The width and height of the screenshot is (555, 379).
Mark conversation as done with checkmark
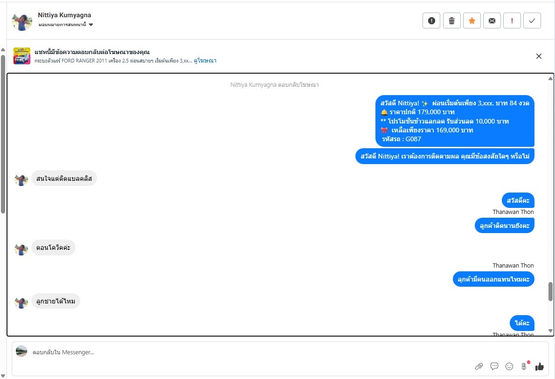pyautogui.click(x=532, y=21)
